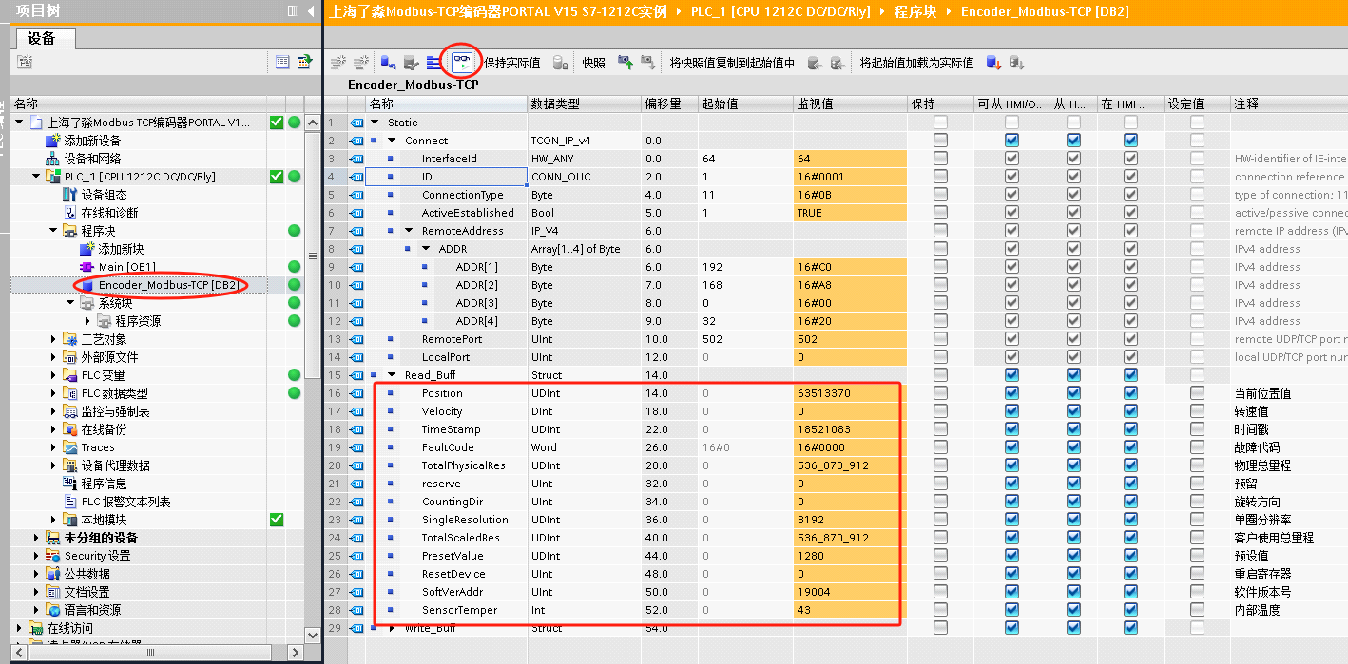Click the gray snapshot icon next to 快照
This screenshot has height=664, width=1348.
tap(648, 63)
